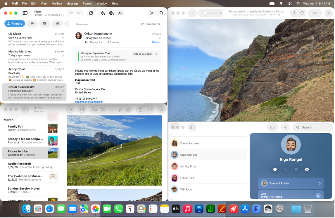Image resolution: width=335 pixels, height=218 pixels.
Task: Open the Mailbox menu
Action: (57, 4)
